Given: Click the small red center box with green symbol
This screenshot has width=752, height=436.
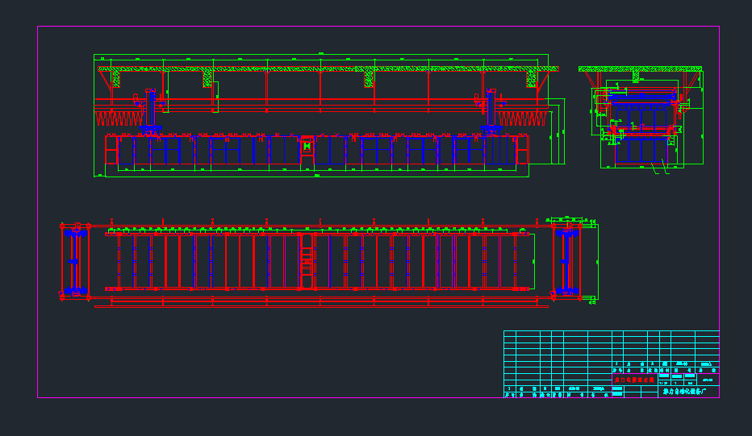Looking at the screenshot, I should [307, 146].
